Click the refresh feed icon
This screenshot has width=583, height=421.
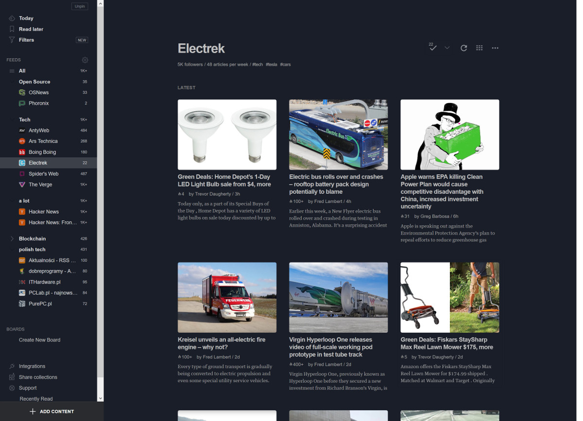[x=464, y=48]
